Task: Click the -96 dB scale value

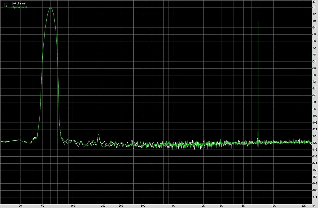Action: tap(314, 109)
